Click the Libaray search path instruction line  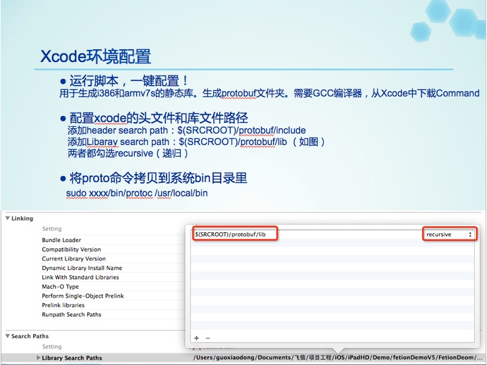click(196, 142)
